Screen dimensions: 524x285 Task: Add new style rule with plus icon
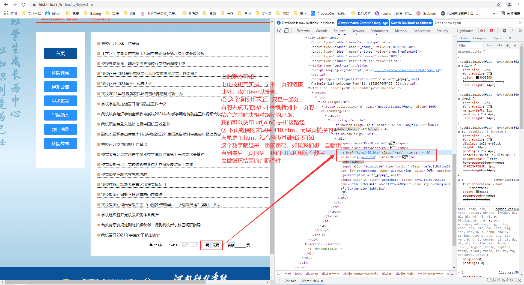tap(507, 45)
